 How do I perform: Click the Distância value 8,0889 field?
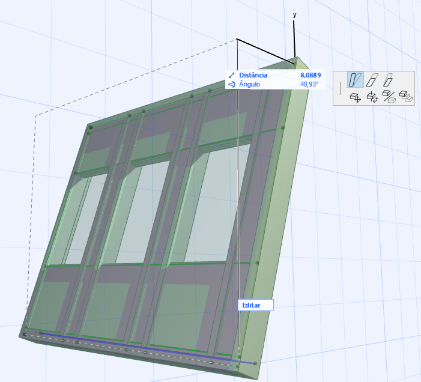(x=310, y=75)
